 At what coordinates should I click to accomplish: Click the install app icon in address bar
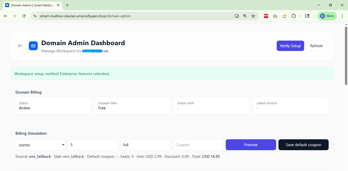tap(237, 16)
